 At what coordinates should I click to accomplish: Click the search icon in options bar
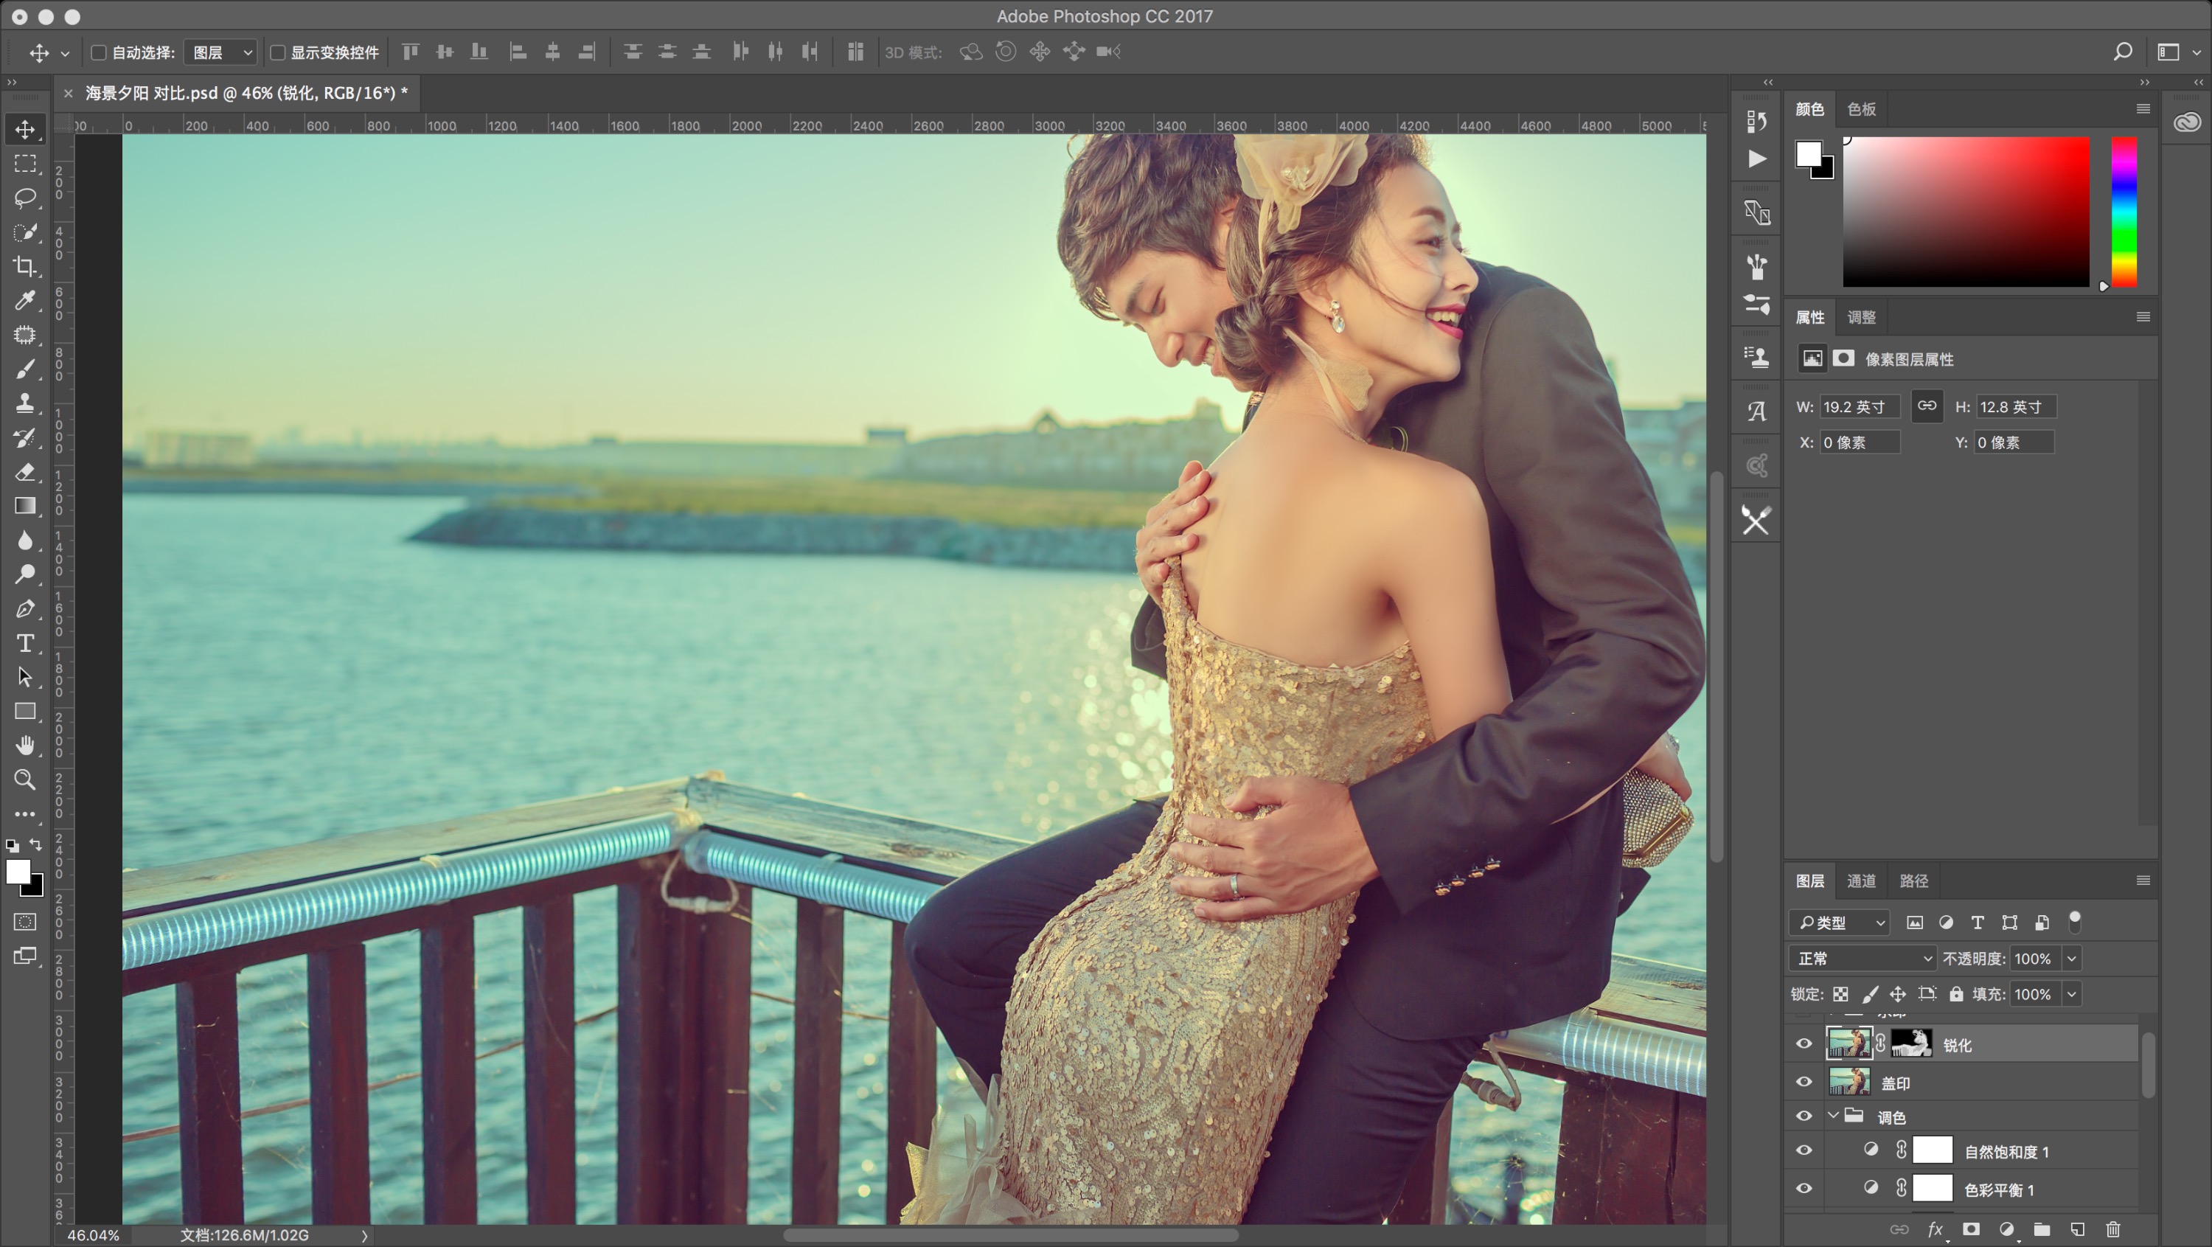point(2123,52)
